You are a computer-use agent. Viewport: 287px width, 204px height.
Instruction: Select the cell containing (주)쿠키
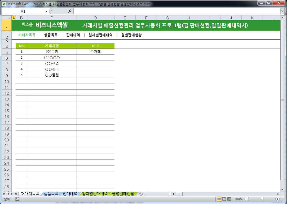point(52,52)
